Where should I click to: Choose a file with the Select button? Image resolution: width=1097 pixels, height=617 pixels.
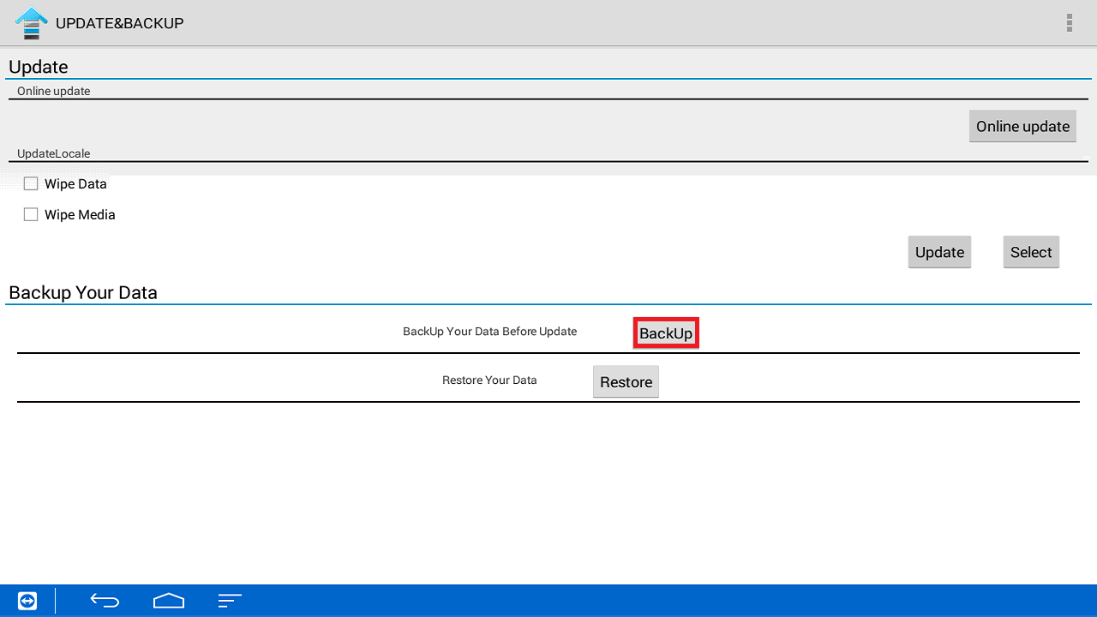point(1031,252)
